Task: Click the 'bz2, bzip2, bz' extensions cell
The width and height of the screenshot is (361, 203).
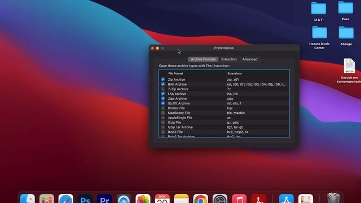Action: (237, 132)
